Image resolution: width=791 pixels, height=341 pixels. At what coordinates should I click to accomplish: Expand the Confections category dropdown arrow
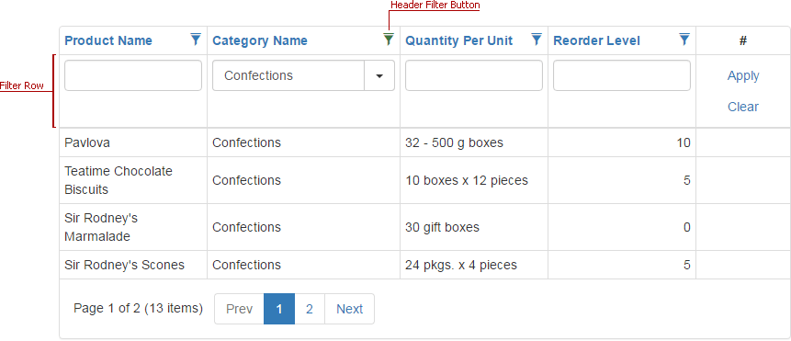(379, 75)
